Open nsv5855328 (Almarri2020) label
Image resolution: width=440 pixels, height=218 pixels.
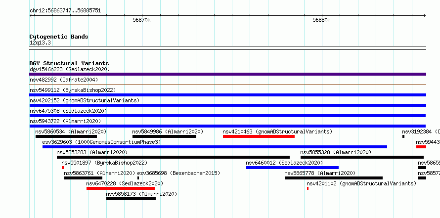click(336, 152)
